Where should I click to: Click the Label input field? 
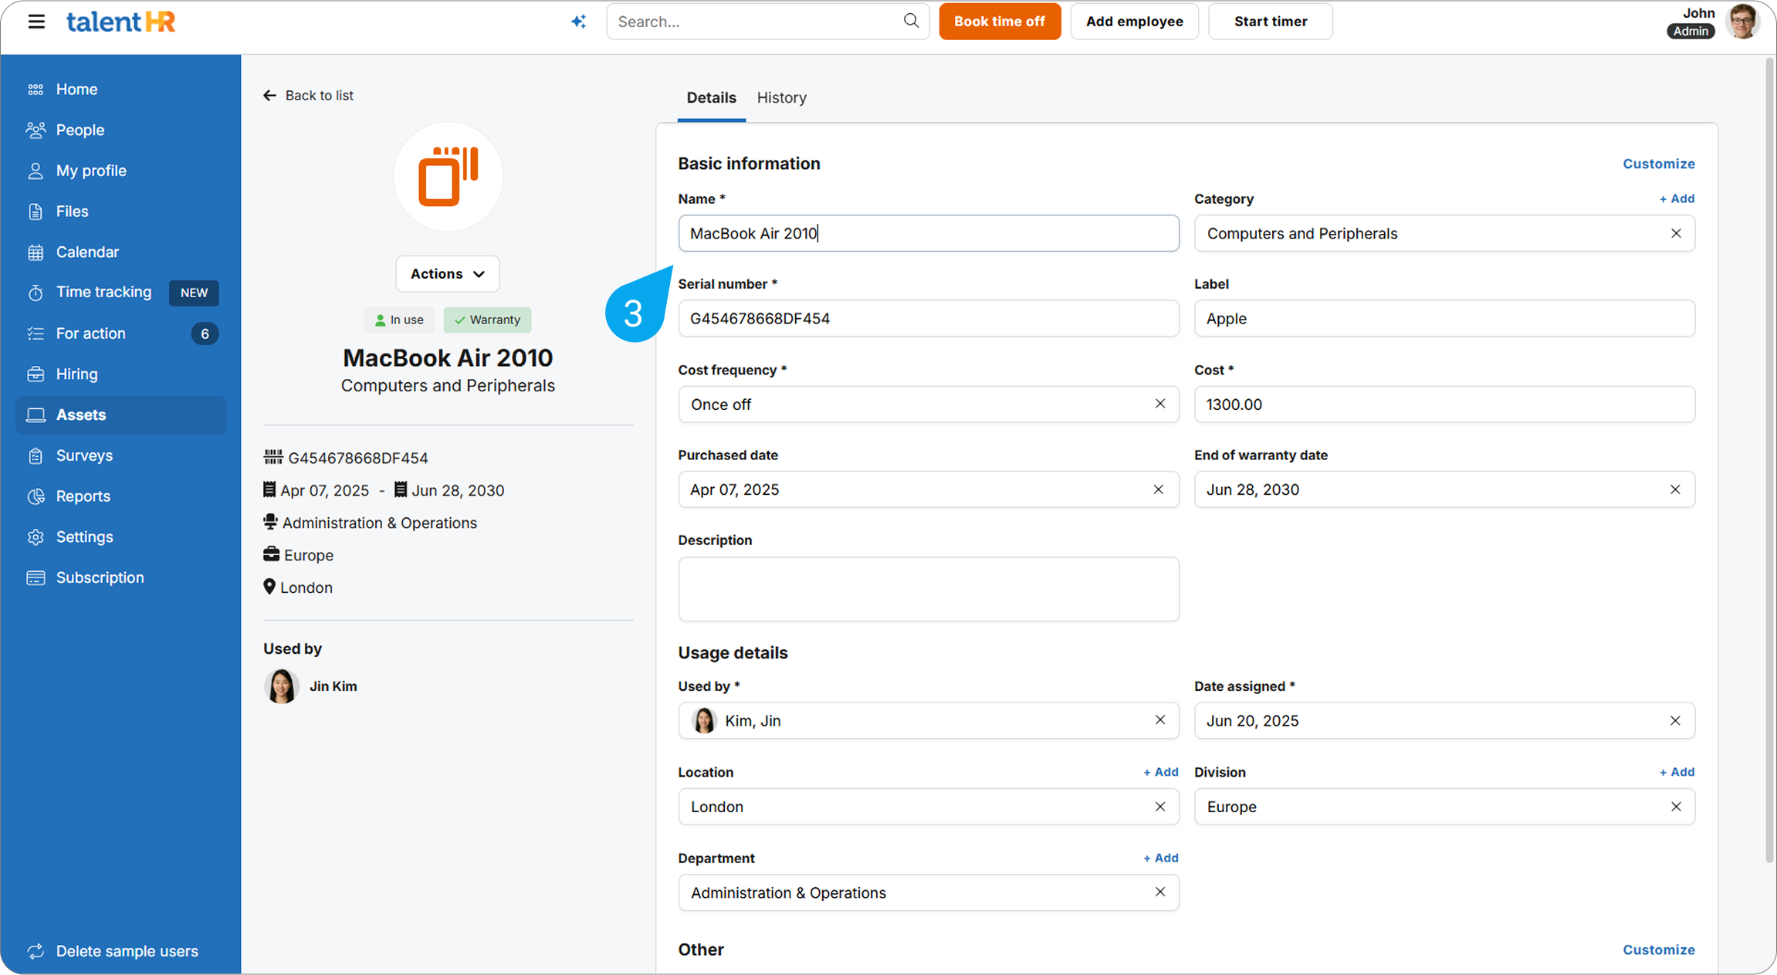pyautogui.click(x=1444, y=318)
